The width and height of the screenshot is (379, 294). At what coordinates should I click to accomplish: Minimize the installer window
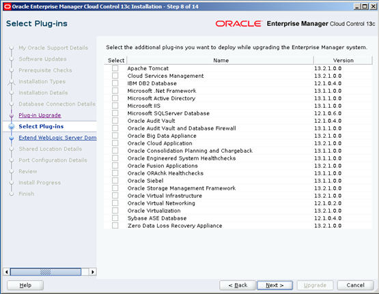[357, 7]
